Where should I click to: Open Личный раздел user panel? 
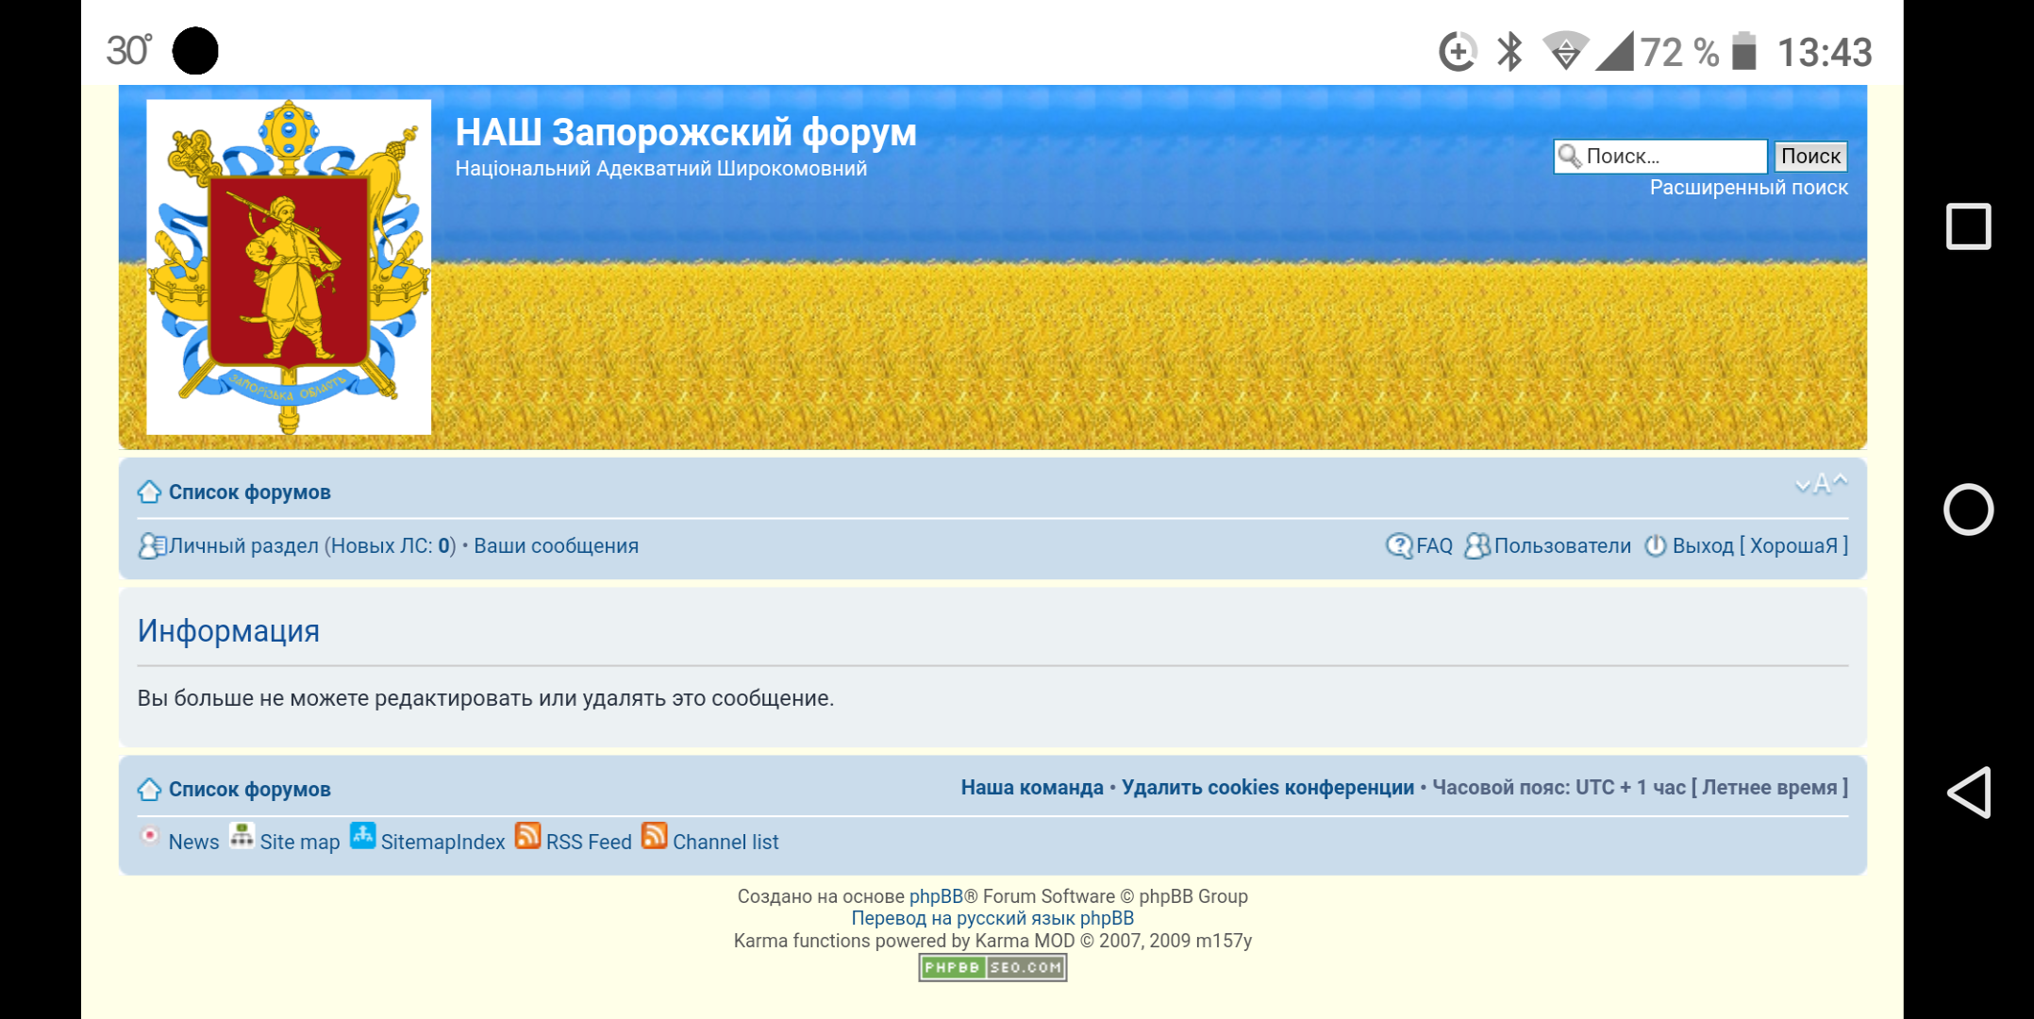[x=243, y=546]
